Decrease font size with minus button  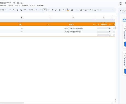coord(41,10)
